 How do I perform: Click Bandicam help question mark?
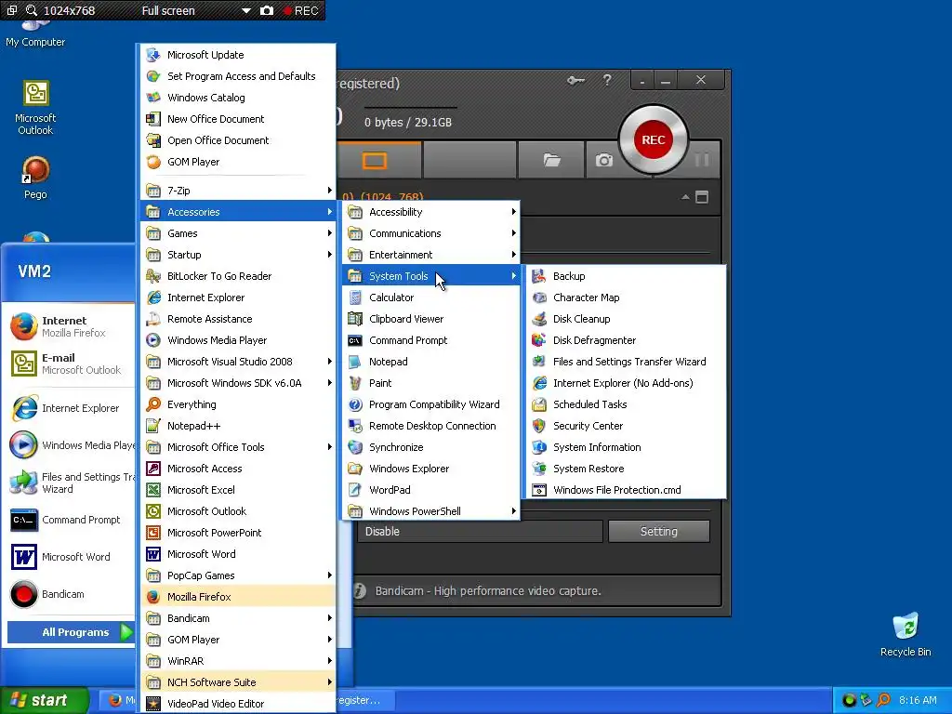(x=606, y=80)
